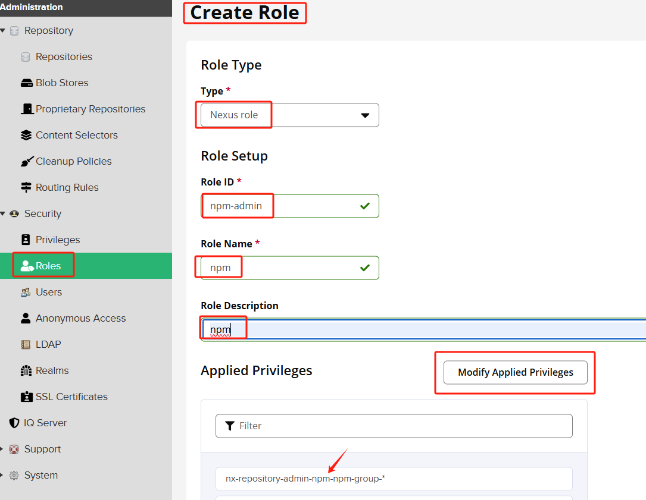Click the Repositories icon in sidebar
The width and height of the screenshot is (646, 500).
(26, 57)
